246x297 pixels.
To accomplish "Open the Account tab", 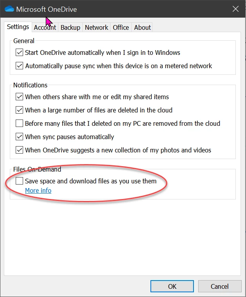I will 45,27.
